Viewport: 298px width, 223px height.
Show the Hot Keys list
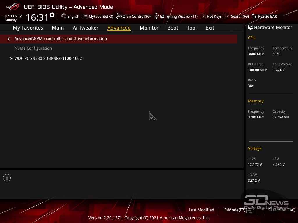(214, 16)
